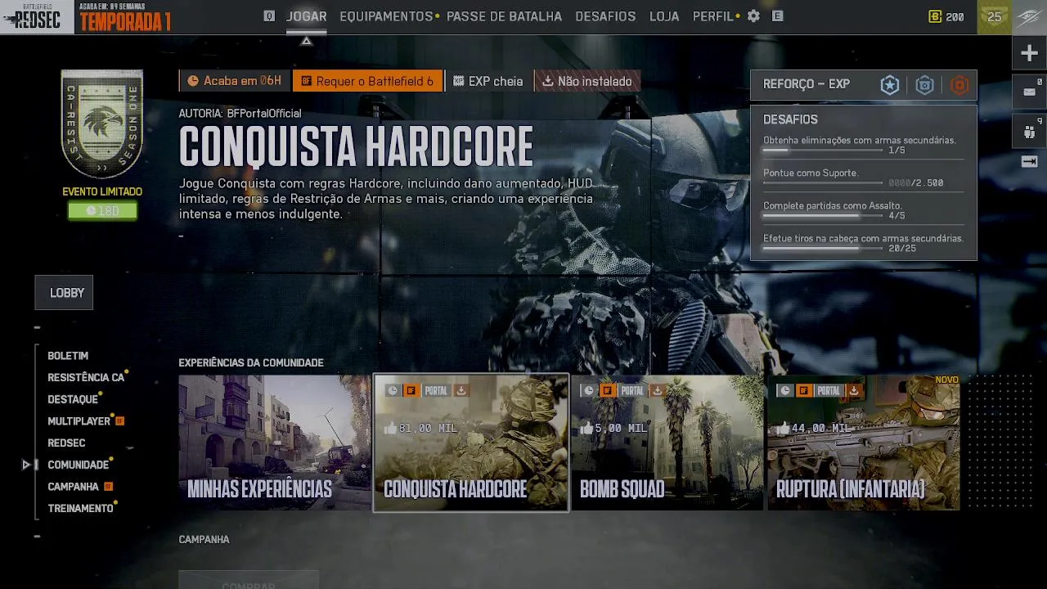The image size is (1047, 589).
Task: Click the BF6 badge next to Multiplayer
Action: click(x=119, y=421)
